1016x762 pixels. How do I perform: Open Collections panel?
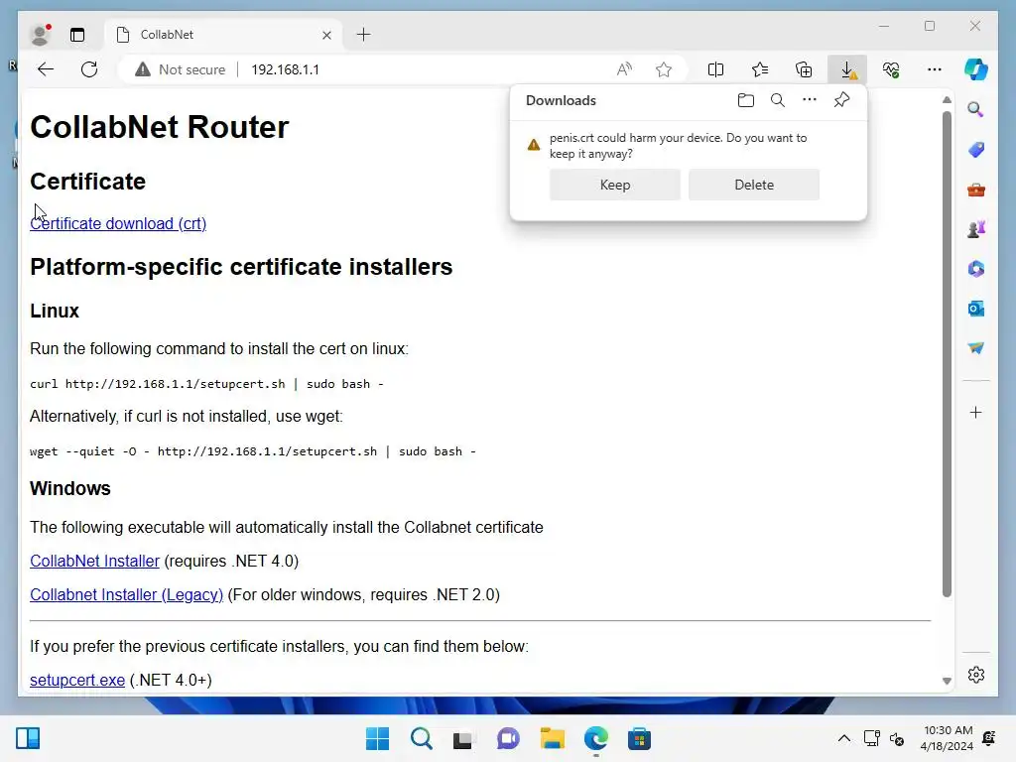tap(804, 69)
